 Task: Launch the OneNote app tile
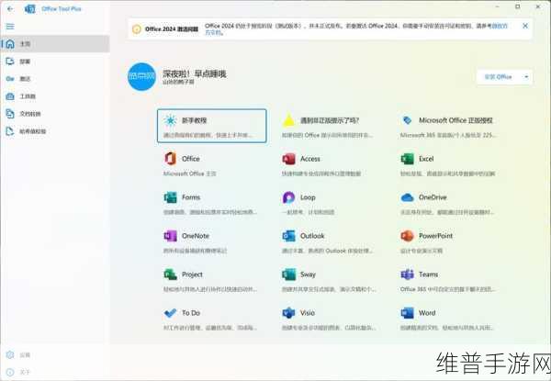(212, 242)
